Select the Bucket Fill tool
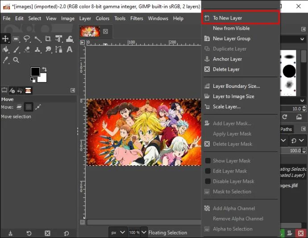This screenshot has height=238, width=308. 5,49
